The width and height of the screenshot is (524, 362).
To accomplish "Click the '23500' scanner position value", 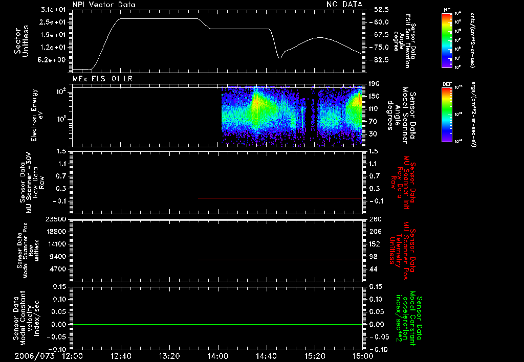I will point(55,219).
